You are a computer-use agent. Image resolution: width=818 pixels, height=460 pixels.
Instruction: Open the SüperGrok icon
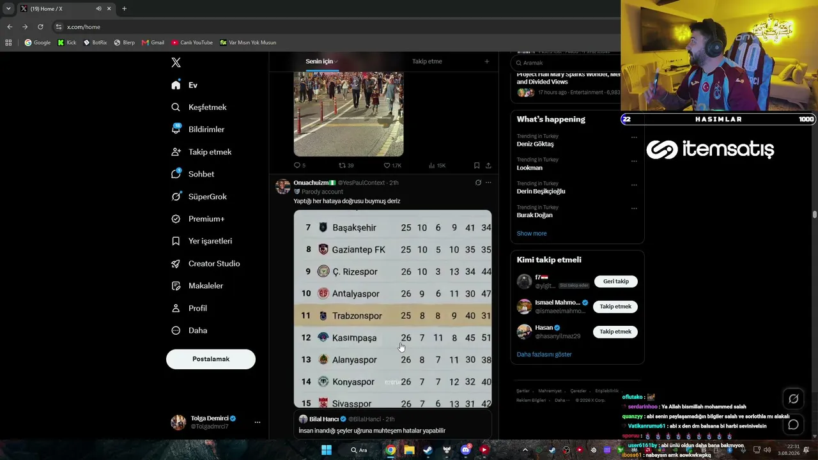tap(176, 197)
